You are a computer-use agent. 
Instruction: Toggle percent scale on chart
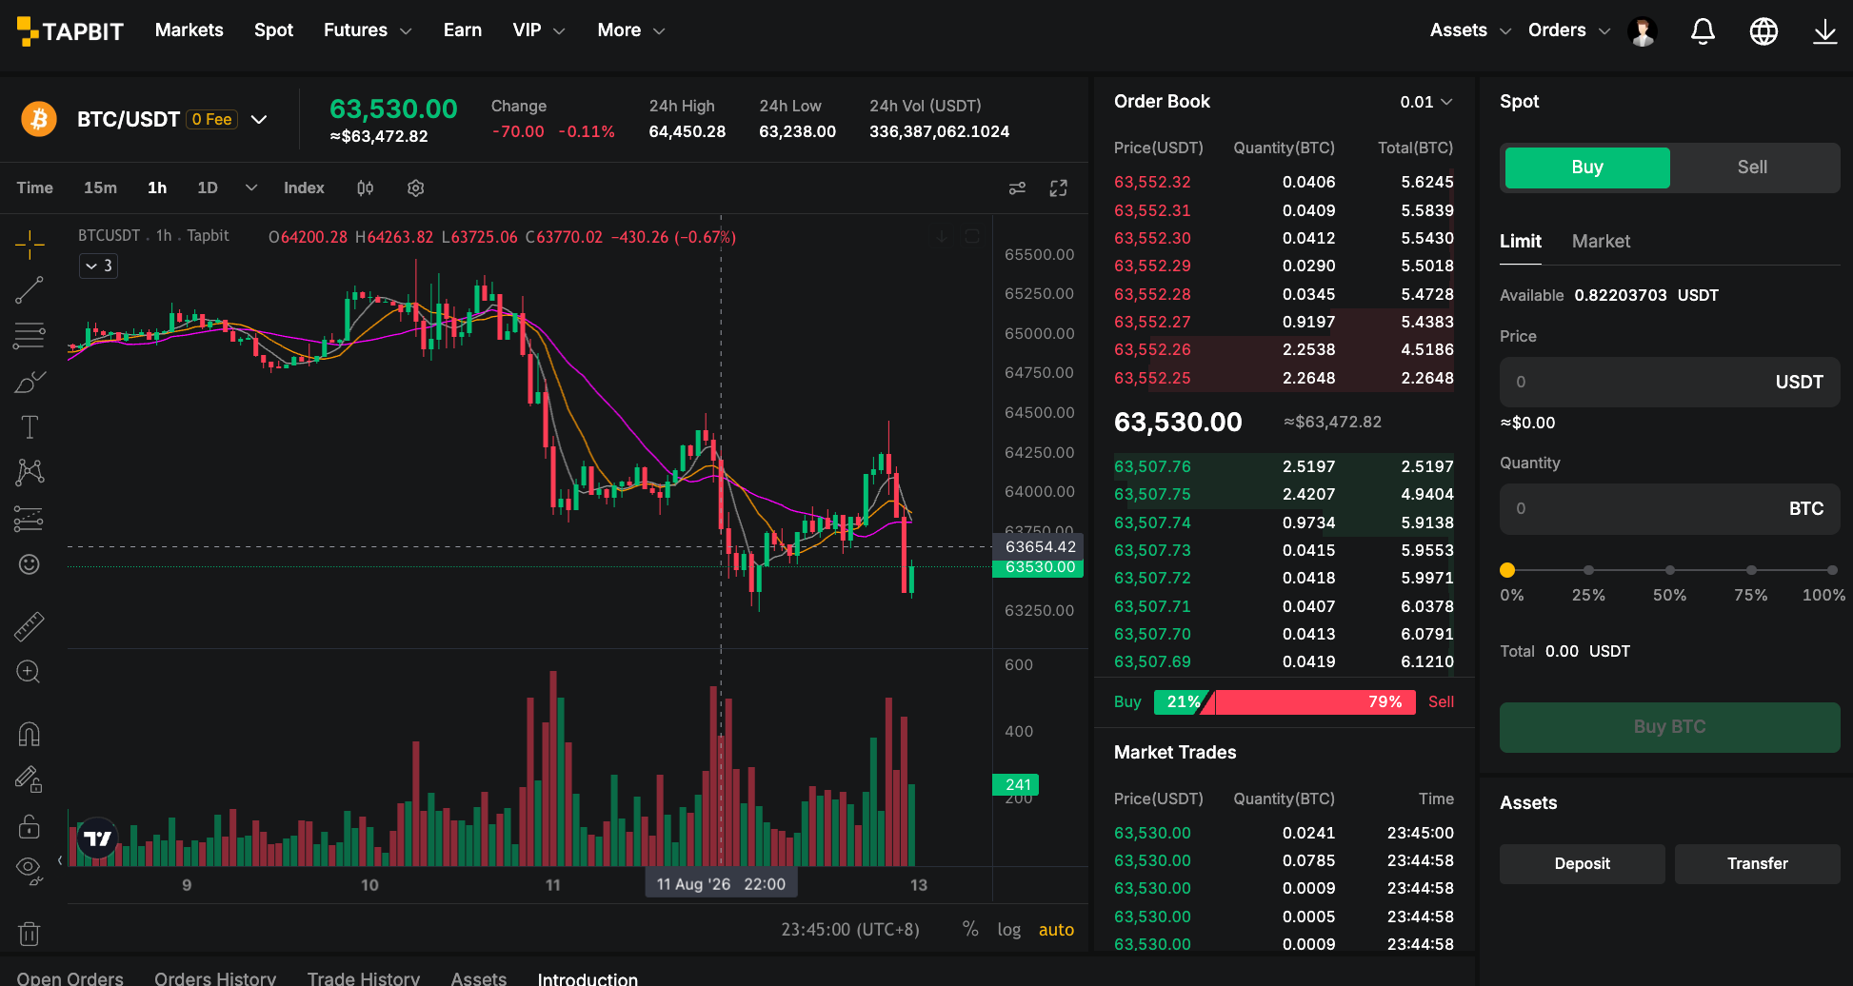[x=970, y=929]
